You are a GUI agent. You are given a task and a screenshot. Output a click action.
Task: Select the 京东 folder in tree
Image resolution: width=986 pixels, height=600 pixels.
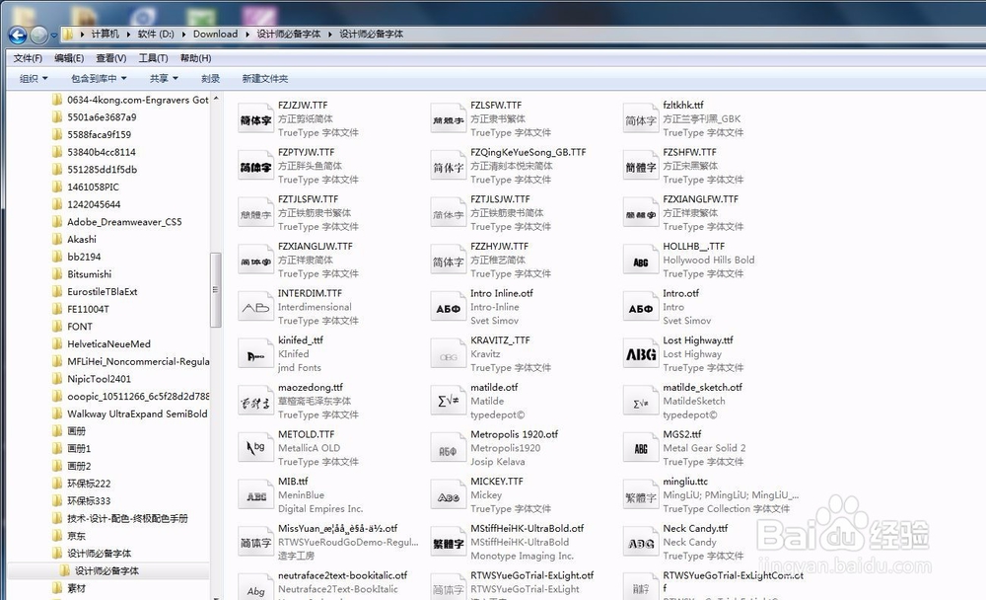[77, 536]
